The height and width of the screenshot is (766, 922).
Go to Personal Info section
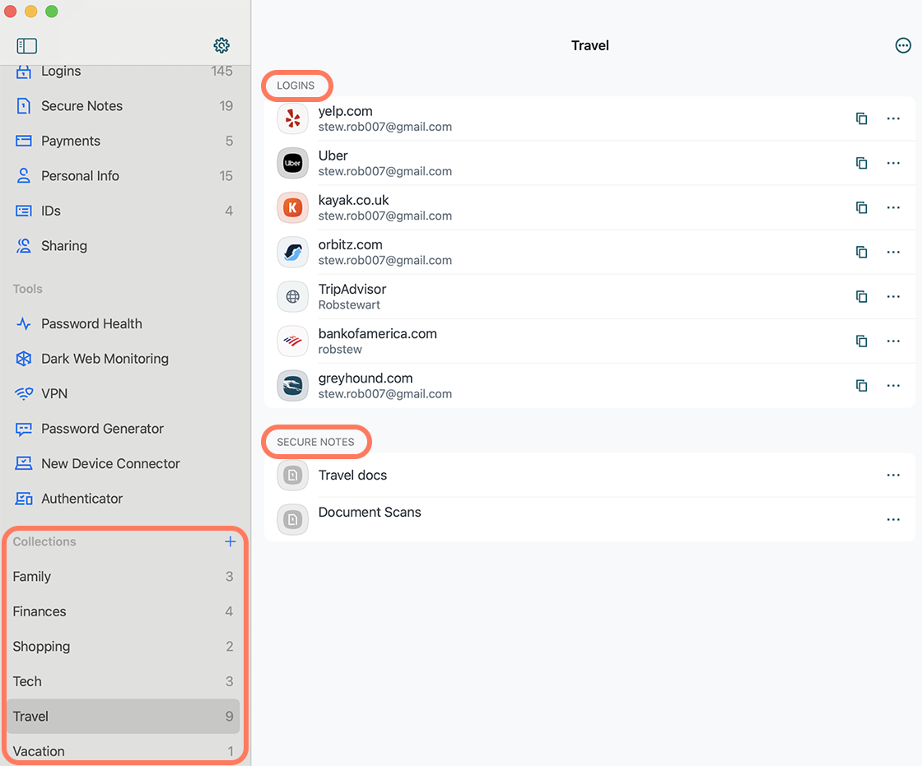[124, 176]
